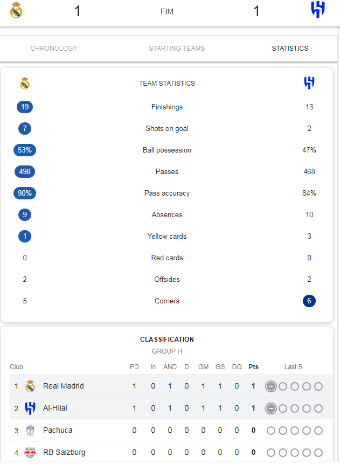Click the Al-Hilal logo in score header
This screenshot has width=340, height=464.
pyautogui.click(x=318, y=10)
